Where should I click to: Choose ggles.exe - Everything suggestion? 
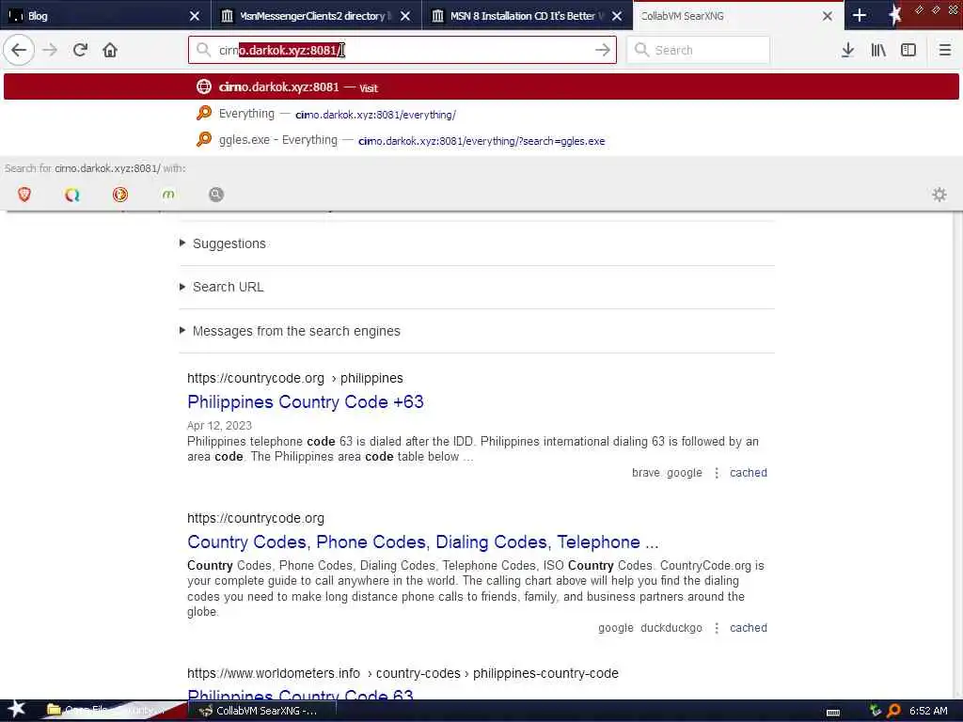(481, 141)
